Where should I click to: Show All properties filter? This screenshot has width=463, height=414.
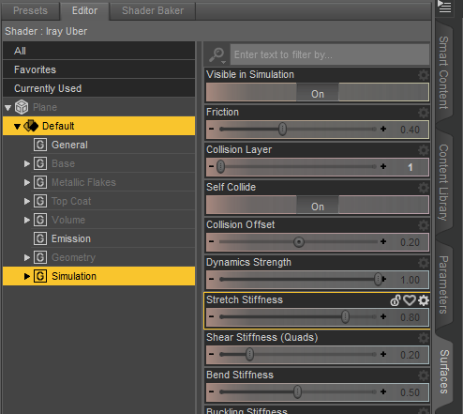click(x=98, y=51)
